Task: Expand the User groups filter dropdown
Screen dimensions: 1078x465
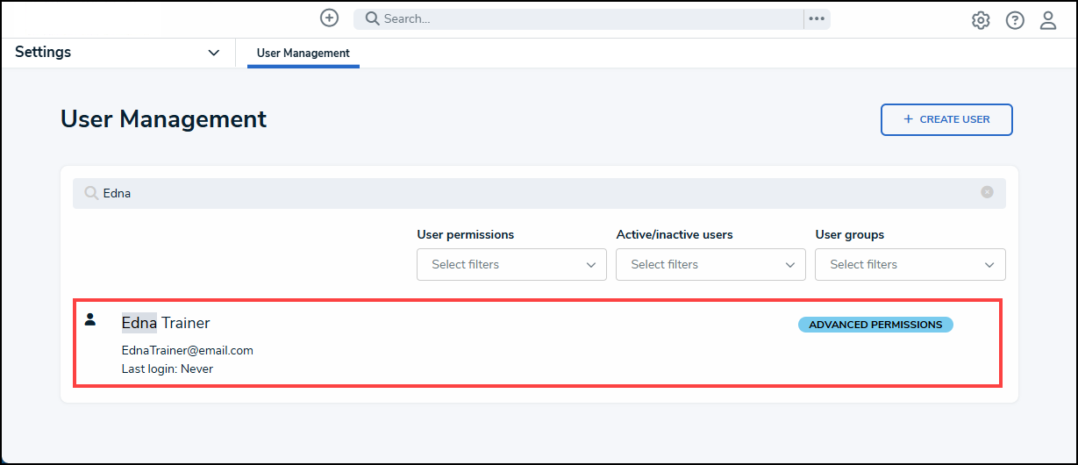Action: click(x=910, y=264)
